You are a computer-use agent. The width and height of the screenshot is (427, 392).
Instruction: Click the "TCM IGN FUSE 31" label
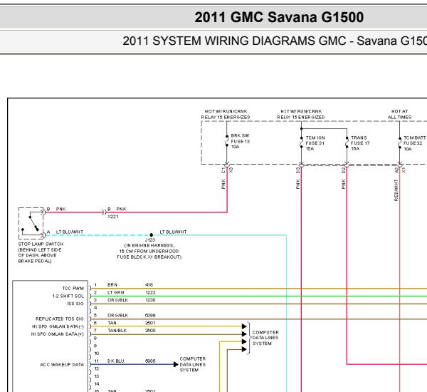point(315,140)
